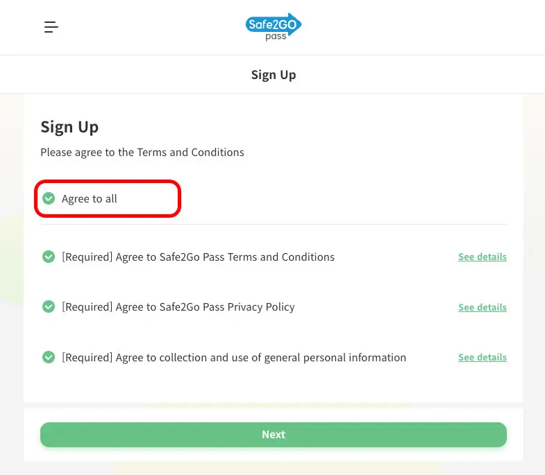Click the Please agree to Terms instruction text
Image resolution: width=545 pixels, height=475 pixels.
coord(142,152)
